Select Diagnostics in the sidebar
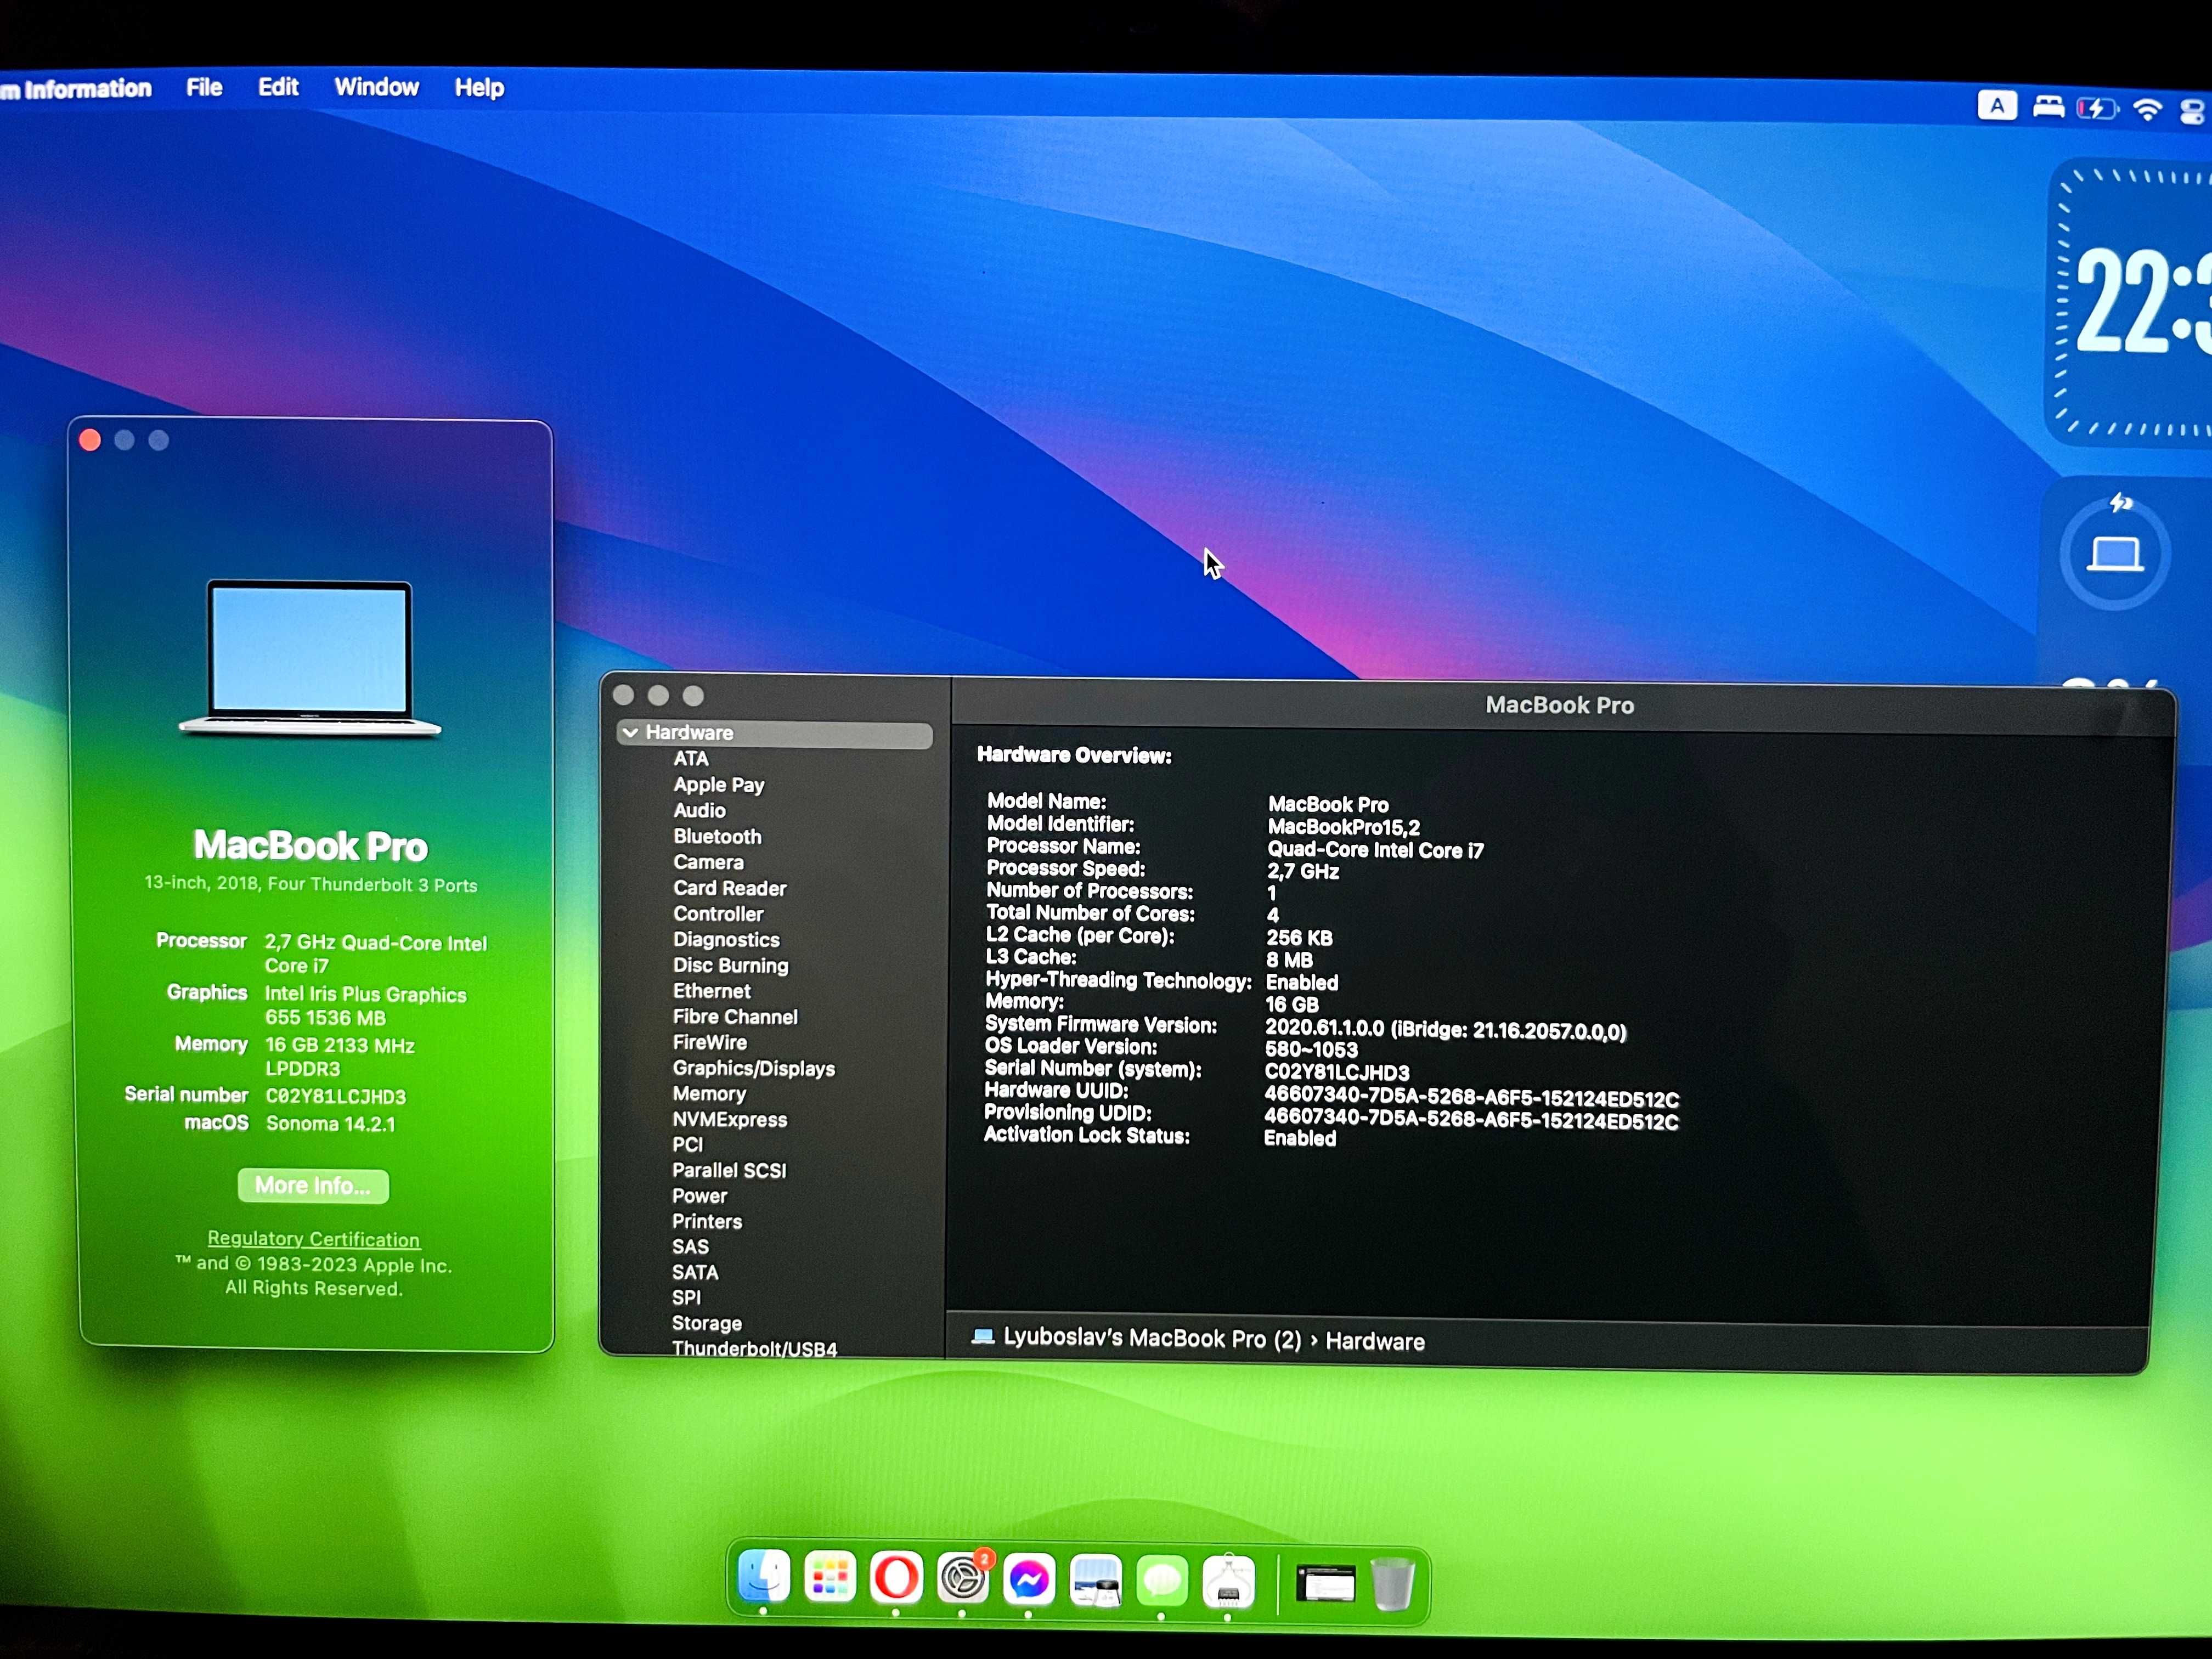 pyautogui.click(x=726, y=940)
